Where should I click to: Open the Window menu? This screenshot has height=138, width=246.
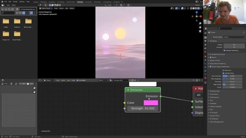tap(22, 2)
